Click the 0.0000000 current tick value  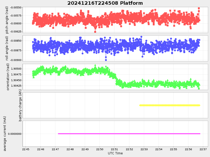pos(15,134)
